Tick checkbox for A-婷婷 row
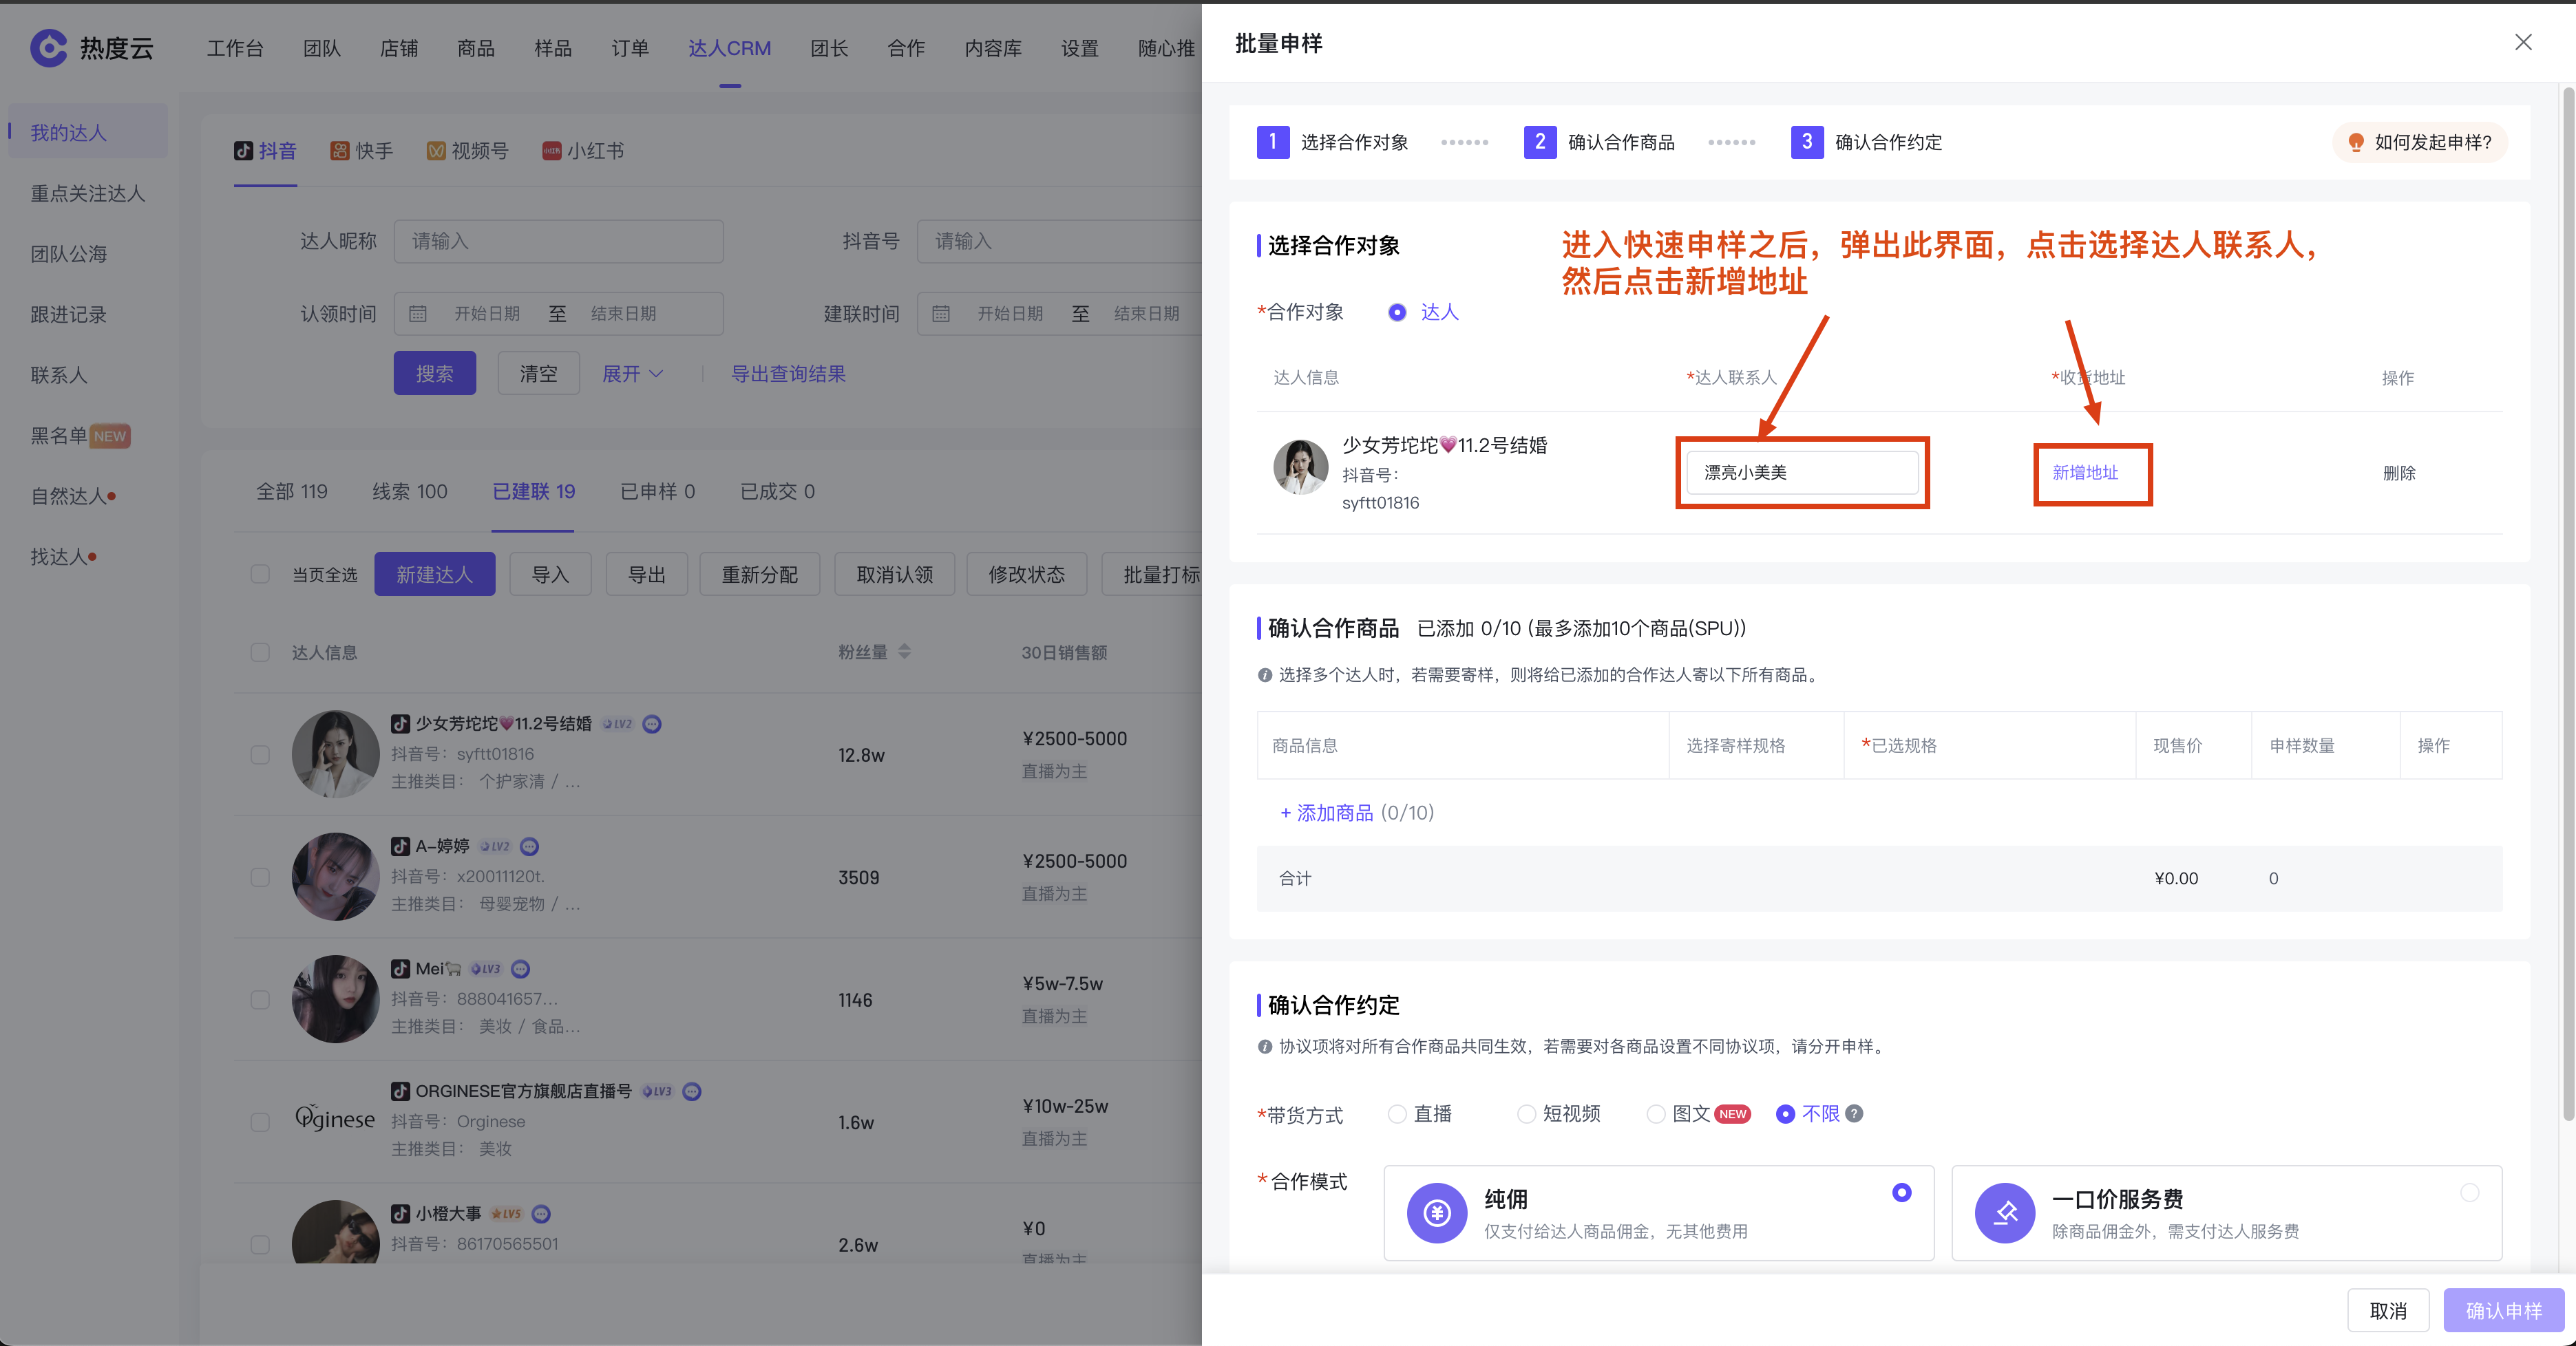2576x1346 pixels. coord(260,877)
